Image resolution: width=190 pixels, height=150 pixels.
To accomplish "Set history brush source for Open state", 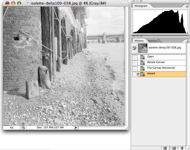I will tap(134, 57).
